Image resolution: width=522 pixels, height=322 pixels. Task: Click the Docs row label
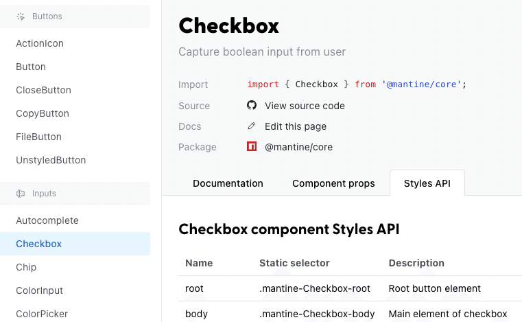[x=190, y=126]
